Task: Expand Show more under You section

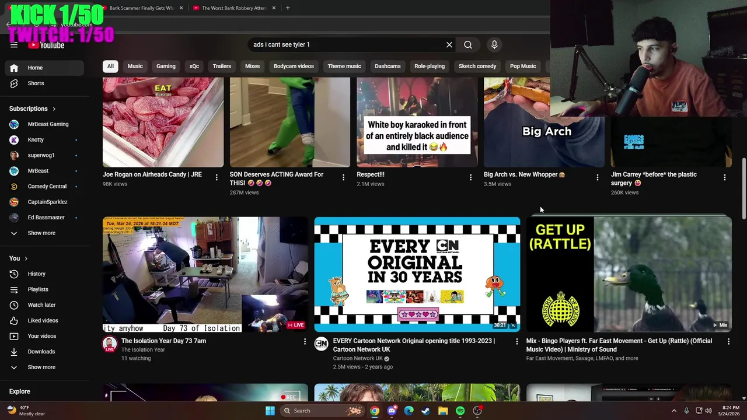Action: tap(44, 367)
